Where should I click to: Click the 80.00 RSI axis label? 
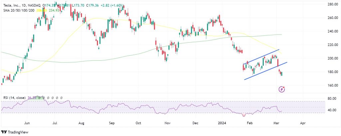tap(332, 99)
